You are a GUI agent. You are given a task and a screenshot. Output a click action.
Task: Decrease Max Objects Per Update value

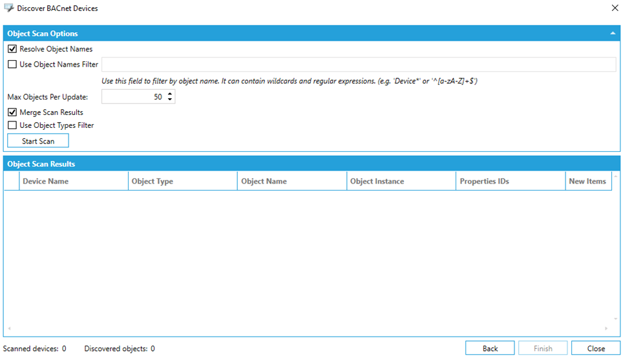click(x=170, y=99)
